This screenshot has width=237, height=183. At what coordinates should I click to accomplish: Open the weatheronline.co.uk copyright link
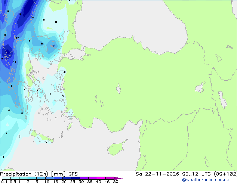pyautogui.click(x=206, y=180)
